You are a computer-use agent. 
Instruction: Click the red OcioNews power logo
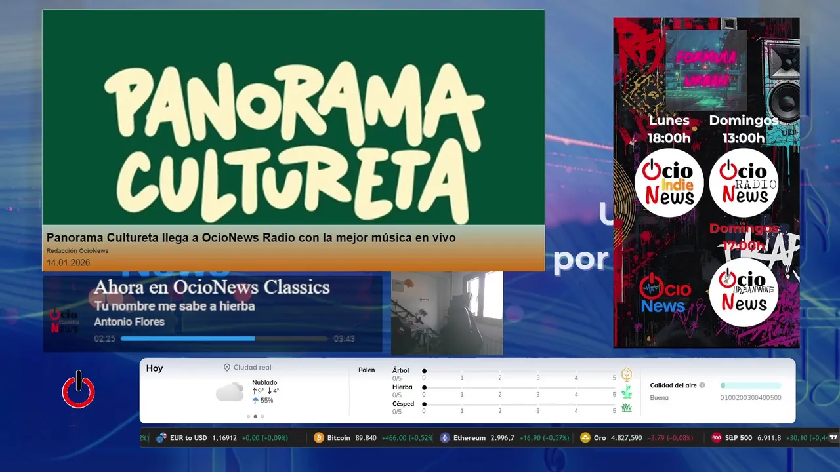point(79,390)
